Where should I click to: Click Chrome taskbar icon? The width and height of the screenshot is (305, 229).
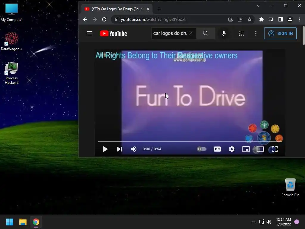coord(36,222)
